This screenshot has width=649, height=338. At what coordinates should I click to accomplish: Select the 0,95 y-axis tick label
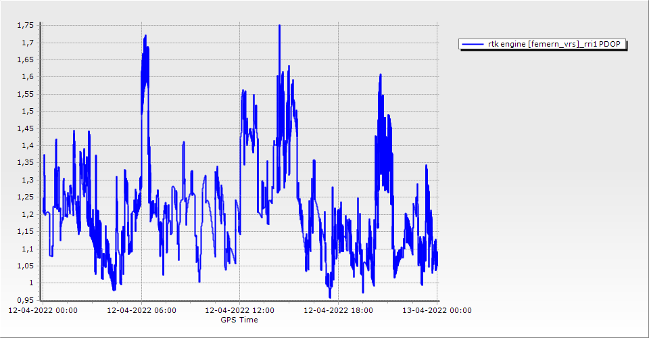click(x=24, y=300)
